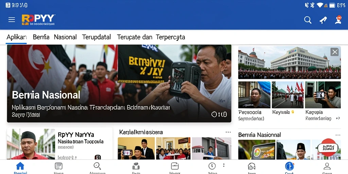The height and width of the screenshot is (174, 348).
Task: Click the share arrow icon in header
Action: 323,20
